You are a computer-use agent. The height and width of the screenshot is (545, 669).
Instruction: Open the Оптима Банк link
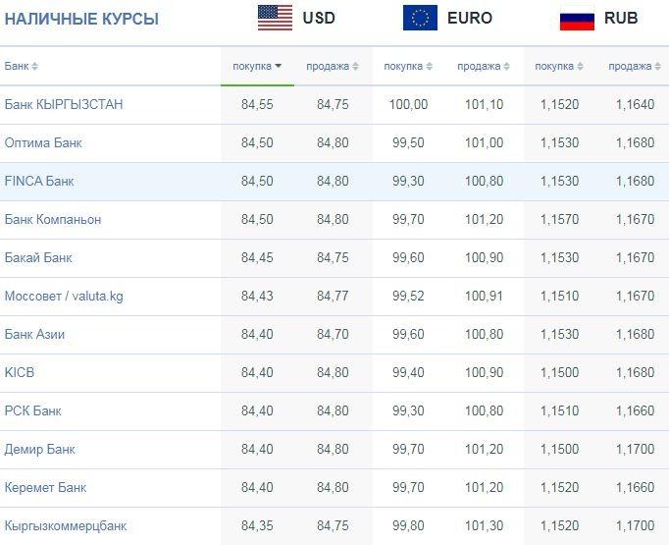43,142
